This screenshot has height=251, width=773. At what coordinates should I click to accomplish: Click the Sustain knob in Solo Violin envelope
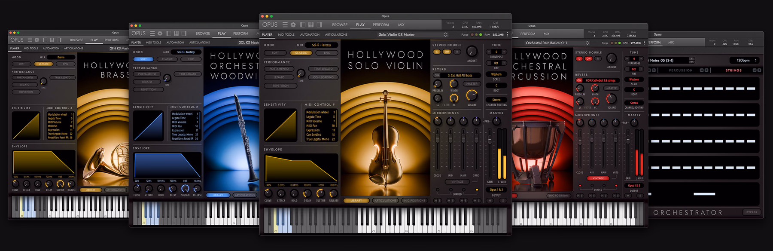click(321, 194)
